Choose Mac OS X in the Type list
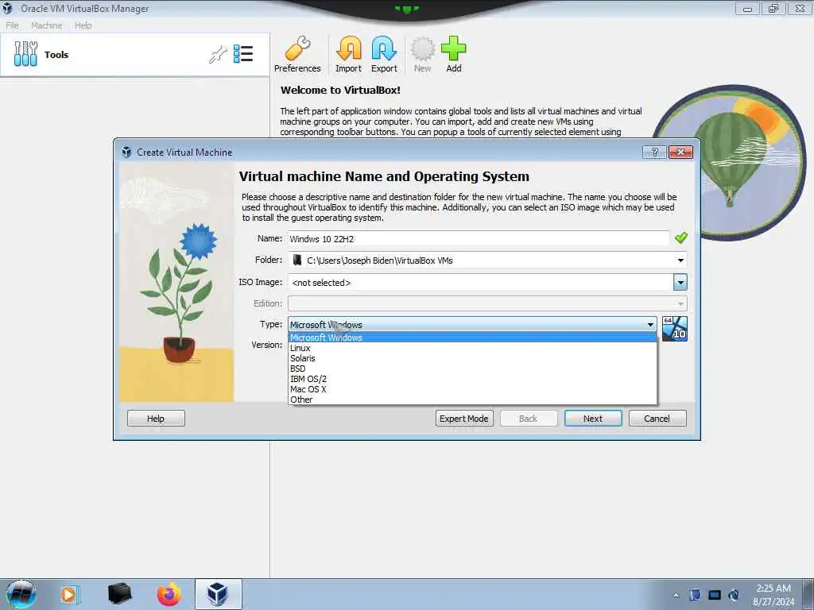This screenshot has height=610, width=814. (472, 389)
